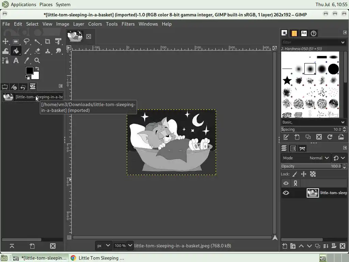This screenshot has width=349, height=262.
Task: Pick the black star brush
Action: (x=287, y=80)
